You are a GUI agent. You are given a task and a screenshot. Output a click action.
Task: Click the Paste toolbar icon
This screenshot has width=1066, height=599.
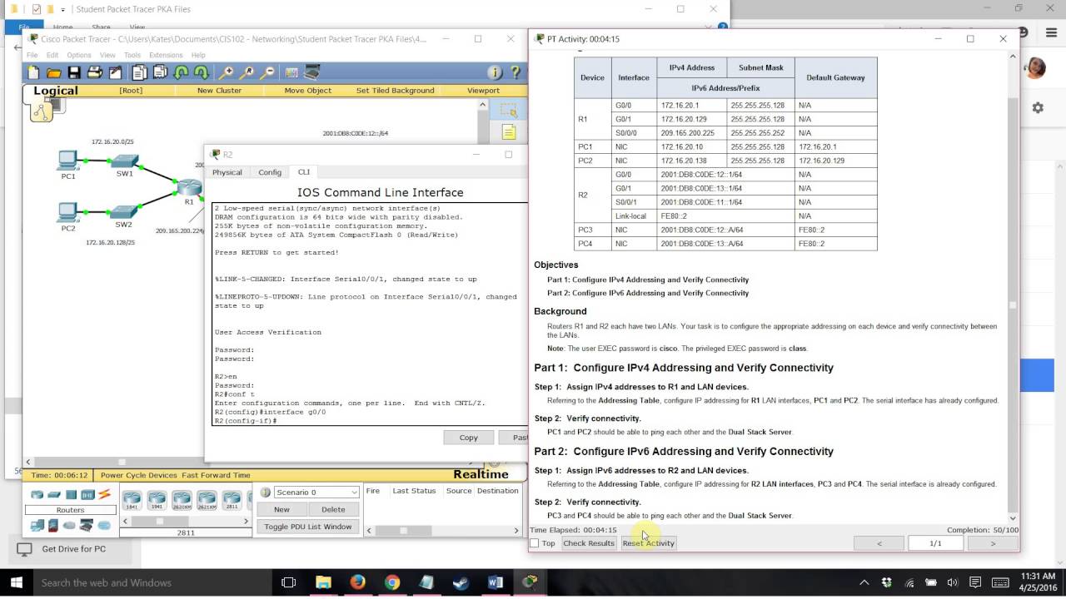[x=160, y=72]
